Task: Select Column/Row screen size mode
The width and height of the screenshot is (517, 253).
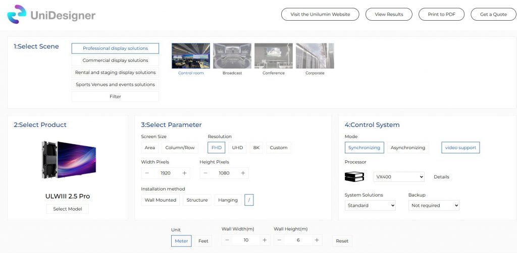Action: 180,148
